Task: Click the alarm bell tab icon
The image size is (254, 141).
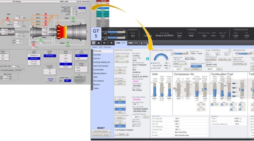Action: coord(141,43)
